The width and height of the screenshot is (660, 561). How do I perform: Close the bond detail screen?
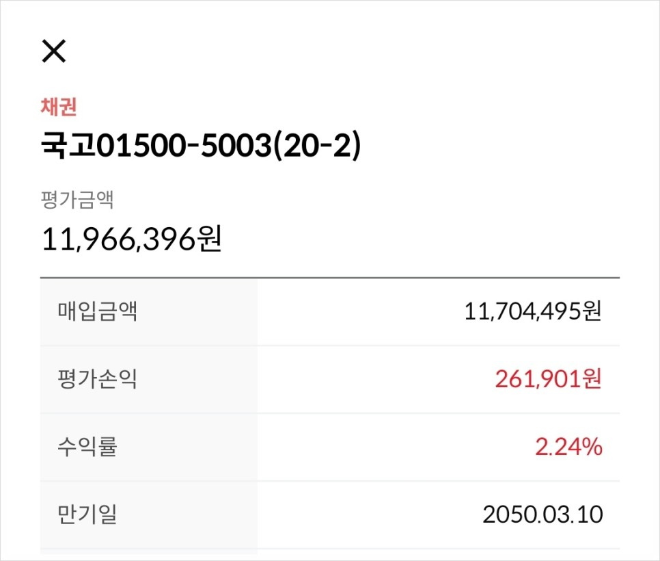(x=54, y=51)
